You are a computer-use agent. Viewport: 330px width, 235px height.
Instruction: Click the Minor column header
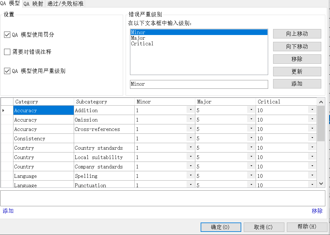pyautogui.click(x=165, y=102)
